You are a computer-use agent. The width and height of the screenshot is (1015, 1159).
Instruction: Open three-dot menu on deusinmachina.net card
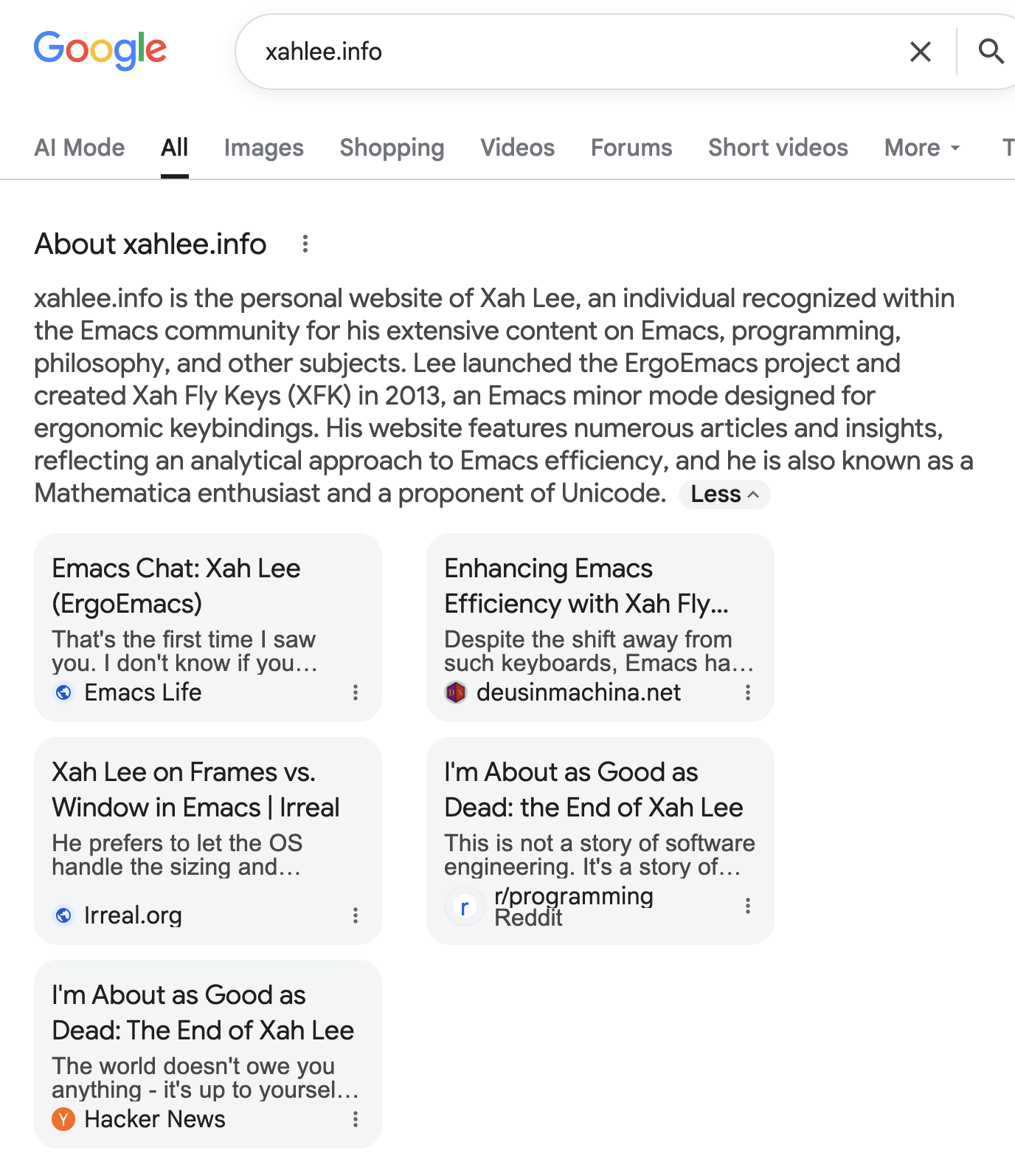[x=748, y=692]
